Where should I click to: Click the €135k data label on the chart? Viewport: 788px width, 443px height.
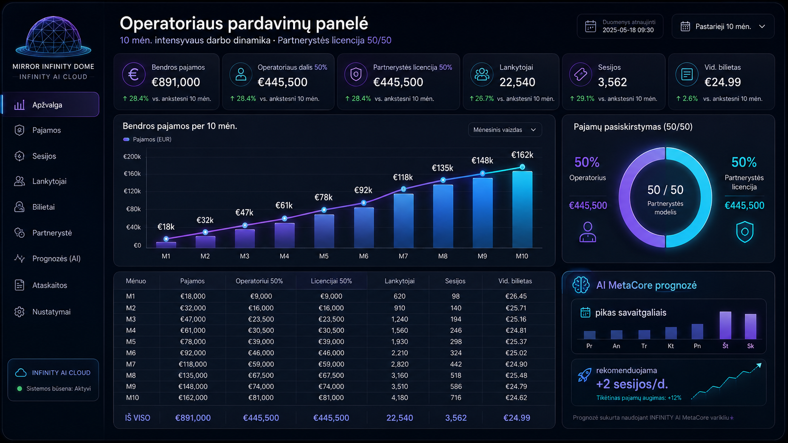coord(443,168)
